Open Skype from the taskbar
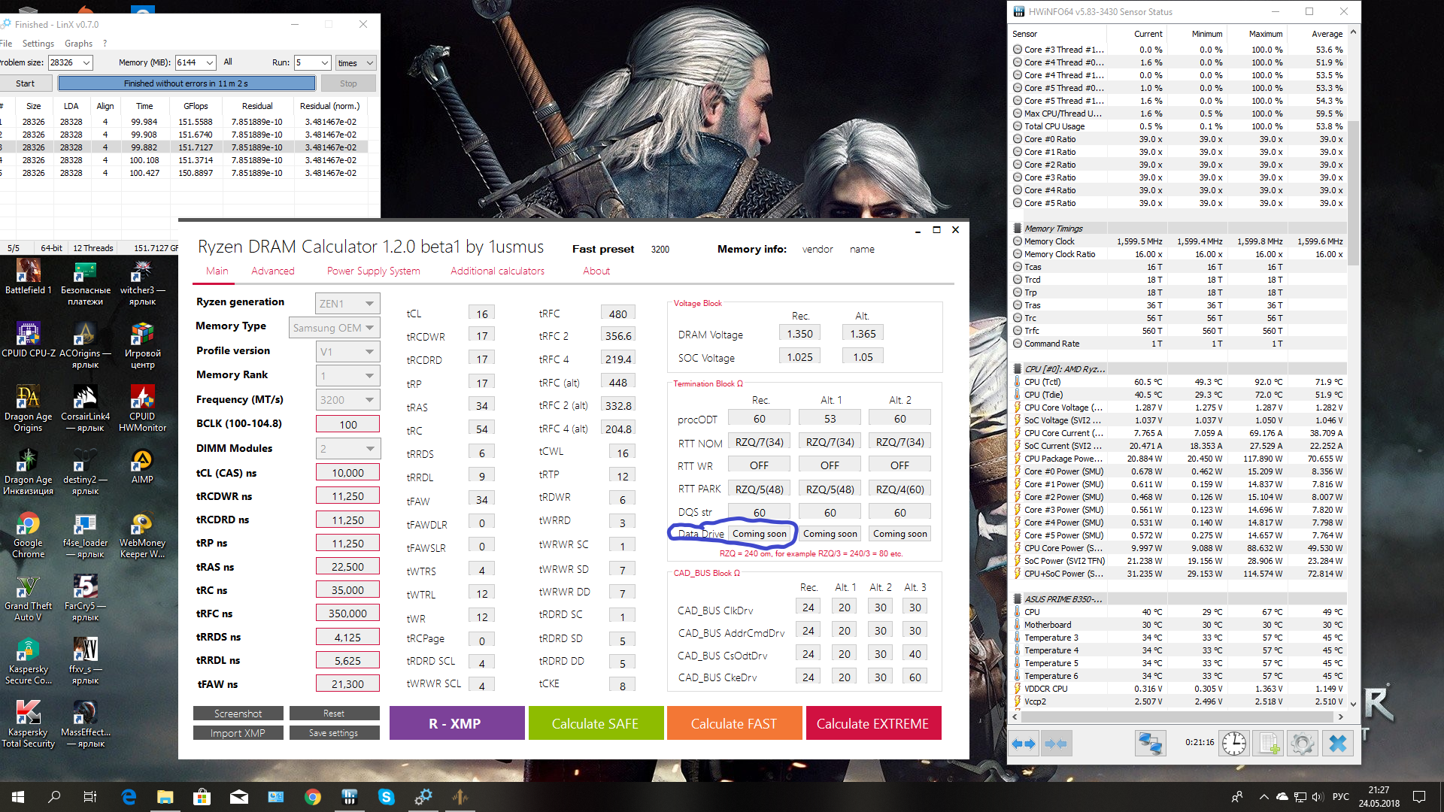This screenshot has width=1444, height=812. [386, 797]
